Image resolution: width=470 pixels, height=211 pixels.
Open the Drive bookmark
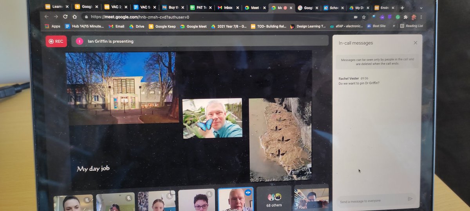pos(136,26)
